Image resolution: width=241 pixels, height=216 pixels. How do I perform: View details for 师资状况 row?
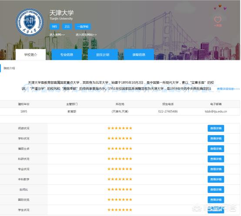click(216, 128)
